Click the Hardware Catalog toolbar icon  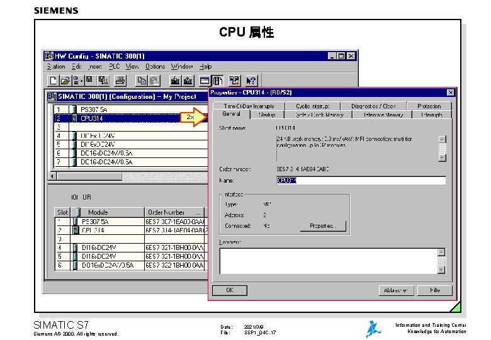coord(217,81)
